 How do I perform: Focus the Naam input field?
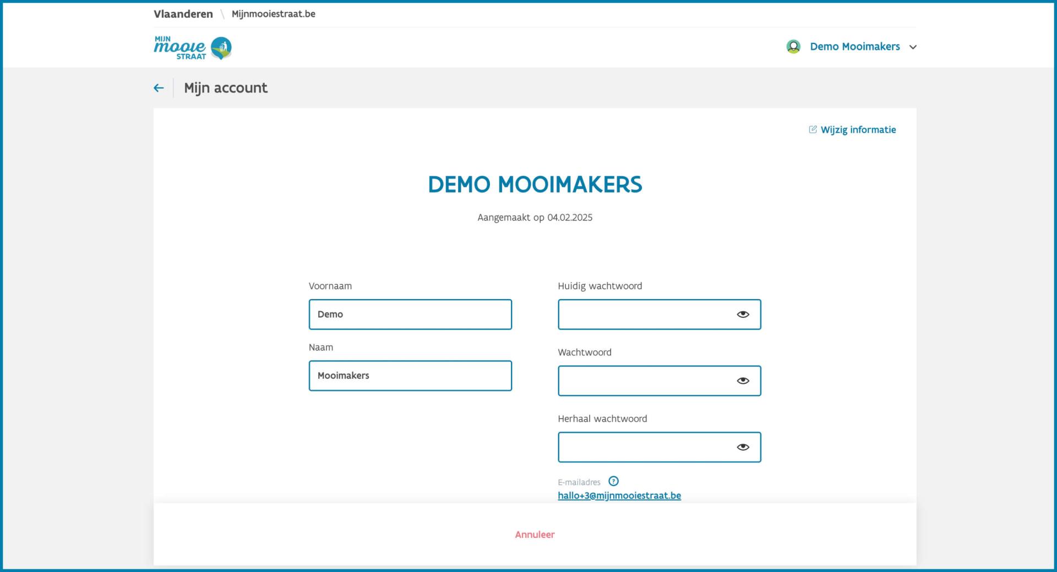[410, 376]
